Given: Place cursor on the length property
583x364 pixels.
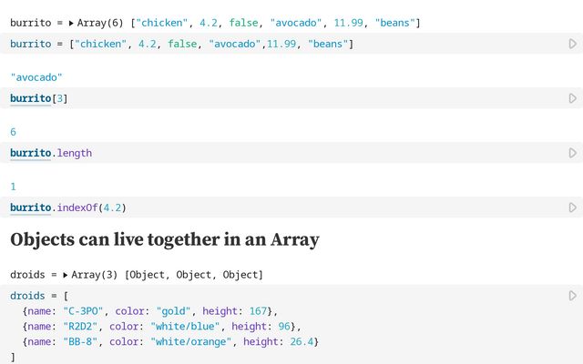Looking at the screenshot, I should point(75,153).
